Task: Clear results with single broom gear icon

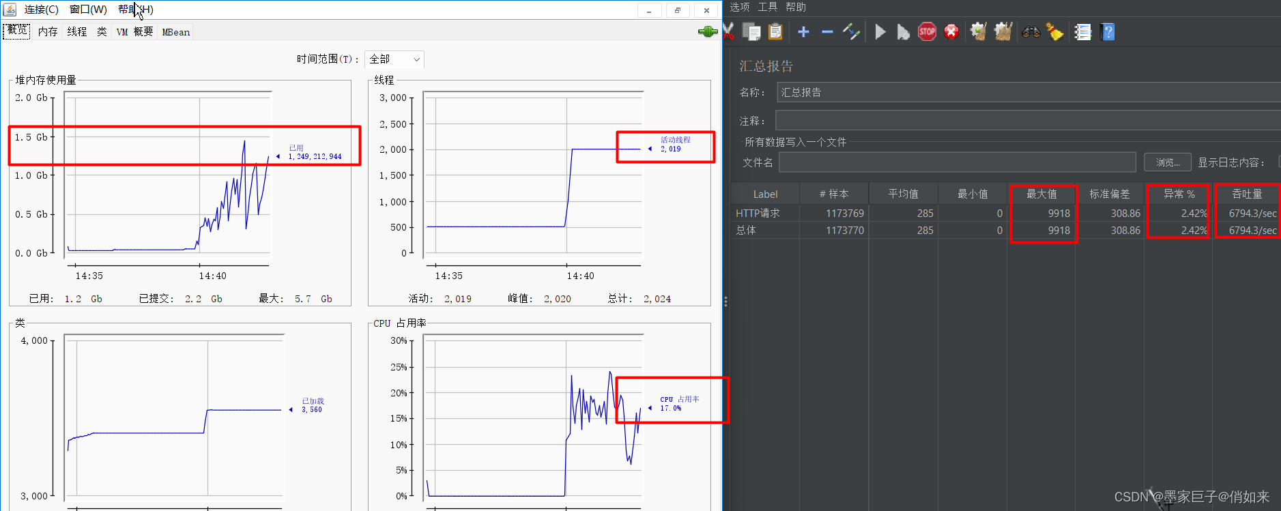Action: click(979, 31)
